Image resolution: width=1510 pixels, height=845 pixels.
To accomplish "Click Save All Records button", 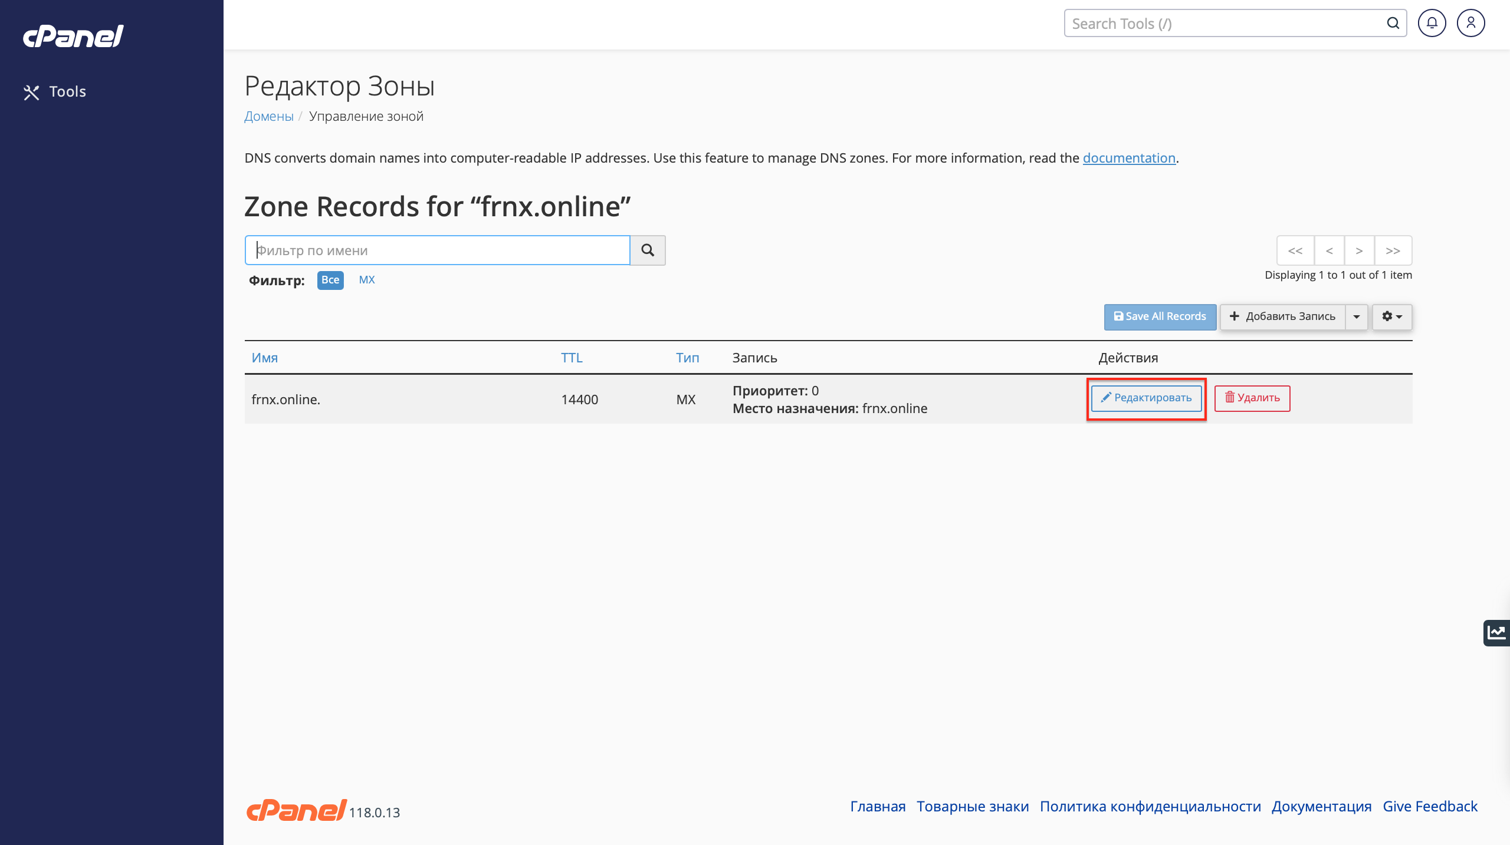I will point(1160,316).
